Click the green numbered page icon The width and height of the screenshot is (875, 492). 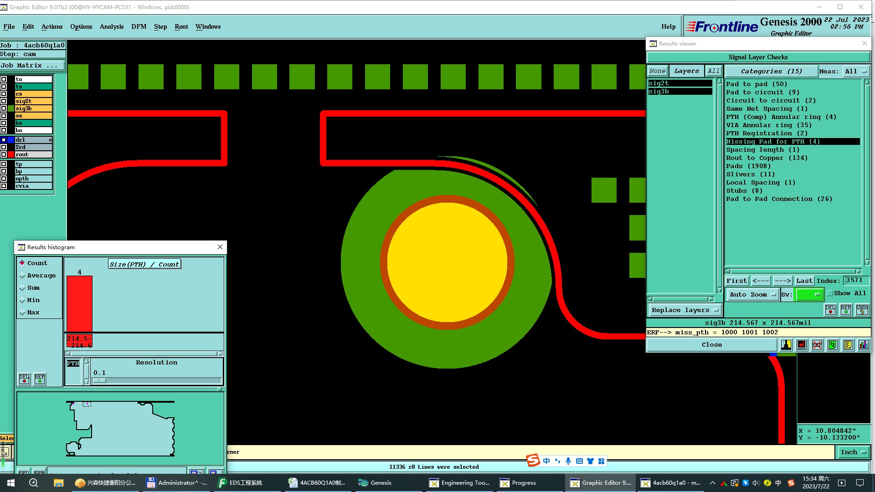[833, 345]
